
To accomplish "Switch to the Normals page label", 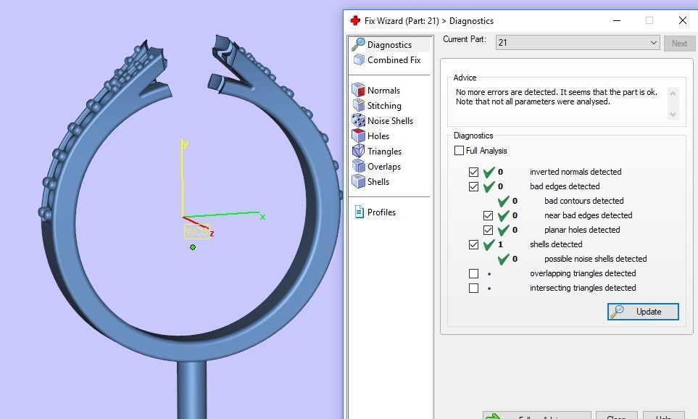I will (x=383, y=91).
